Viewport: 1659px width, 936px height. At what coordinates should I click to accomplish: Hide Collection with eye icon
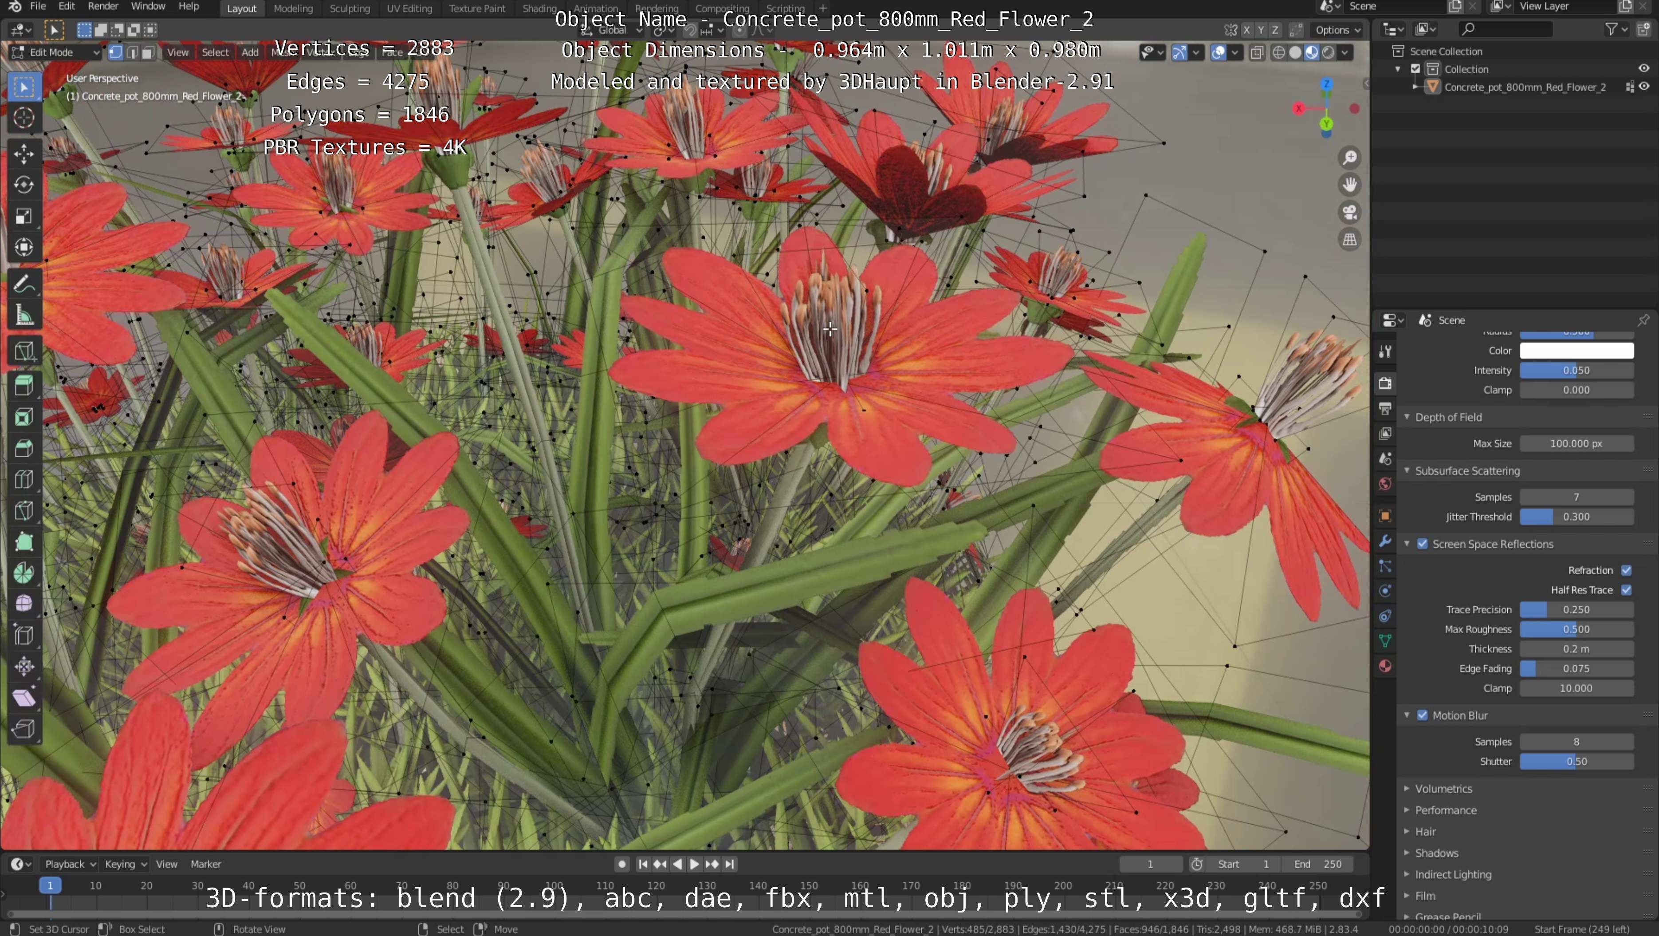pyautogui.click(x=1644, y=69)
